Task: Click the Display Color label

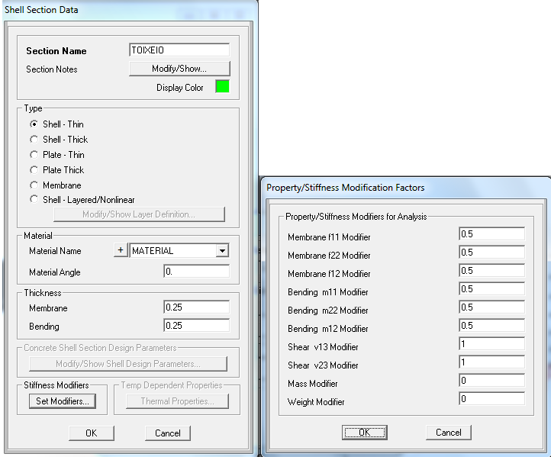Action: tap(180, 88)
